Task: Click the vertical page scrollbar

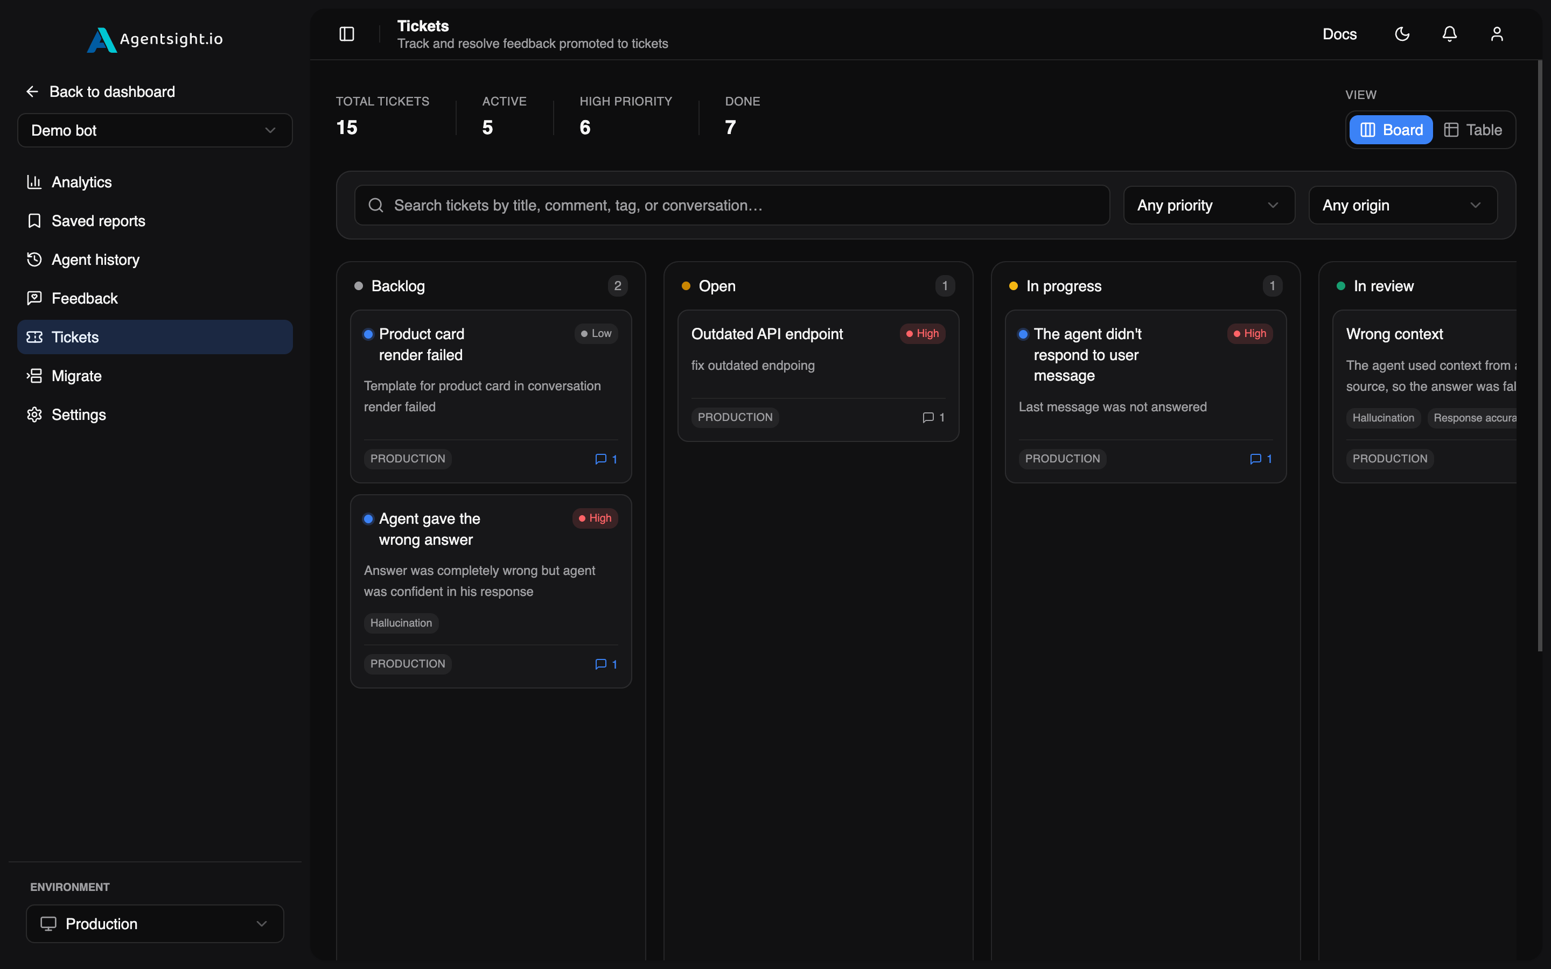Action: pos(1540,356)
